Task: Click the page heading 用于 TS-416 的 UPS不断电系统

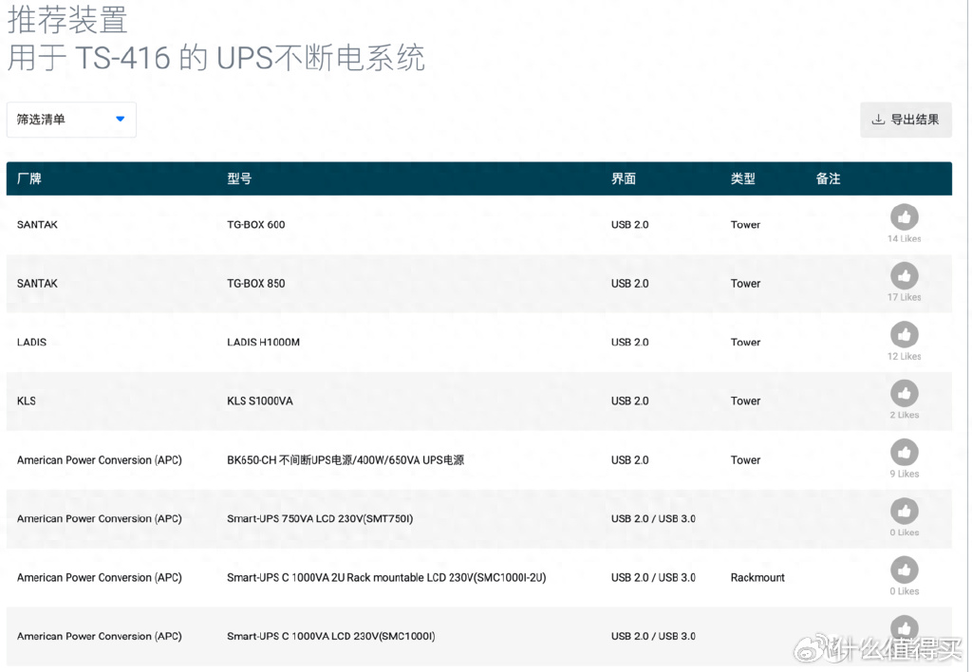Action: (x=216, y=58)
